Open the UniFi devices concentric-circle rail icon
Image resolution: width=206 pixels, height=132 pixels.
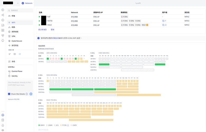click(3, 20)
